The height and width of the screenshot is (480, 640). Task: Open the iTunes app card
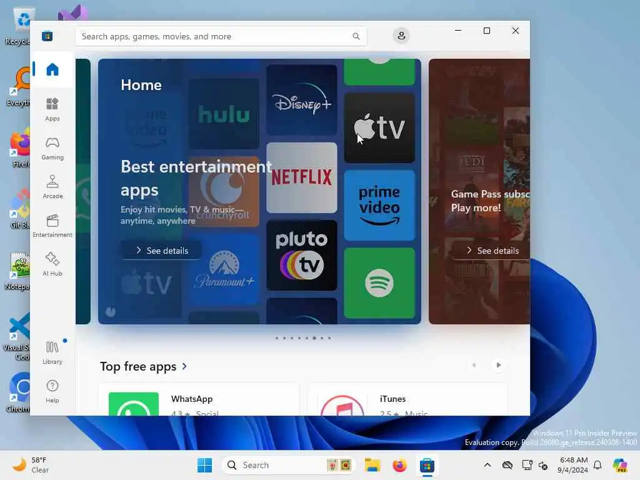point(407,400)
